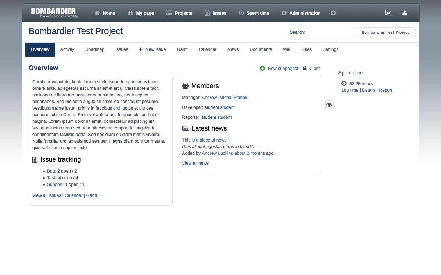
Task: Switch to the Settings tab
Action: coord(330,49)
